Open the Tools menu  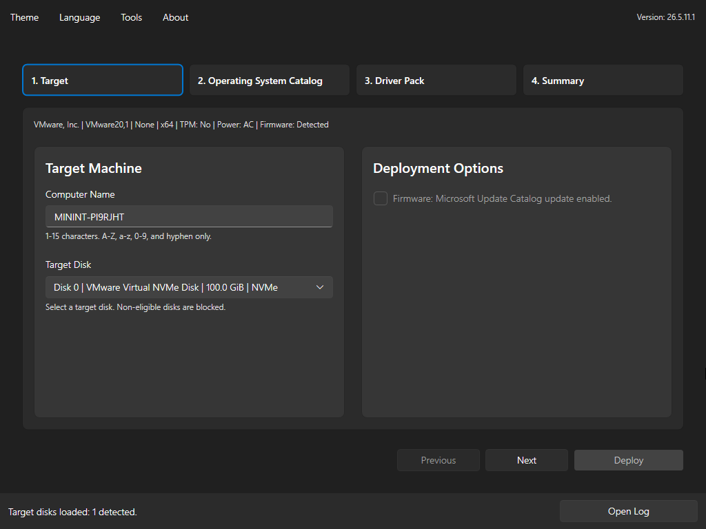[x=132, y=17]
